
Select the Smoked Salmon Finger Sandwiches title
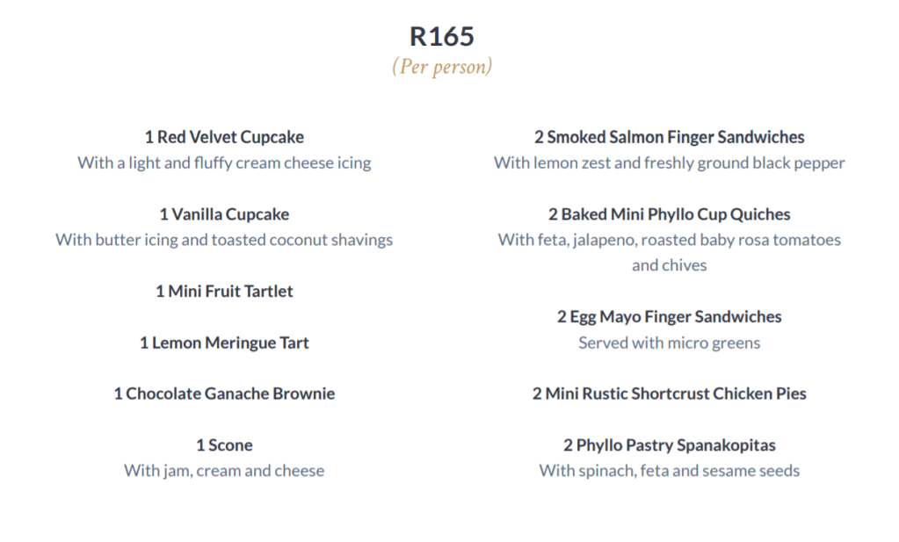(x=669, y=137)
